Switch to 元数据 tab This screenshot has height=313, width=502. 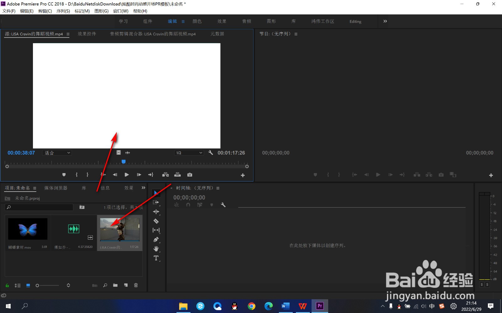pyautogui.click(x=217, y=34)
